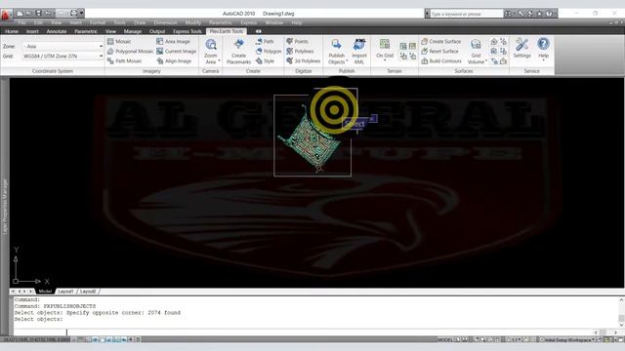
Task: Open the Parametric ribbon tab
Action: (x=86, y=31)
